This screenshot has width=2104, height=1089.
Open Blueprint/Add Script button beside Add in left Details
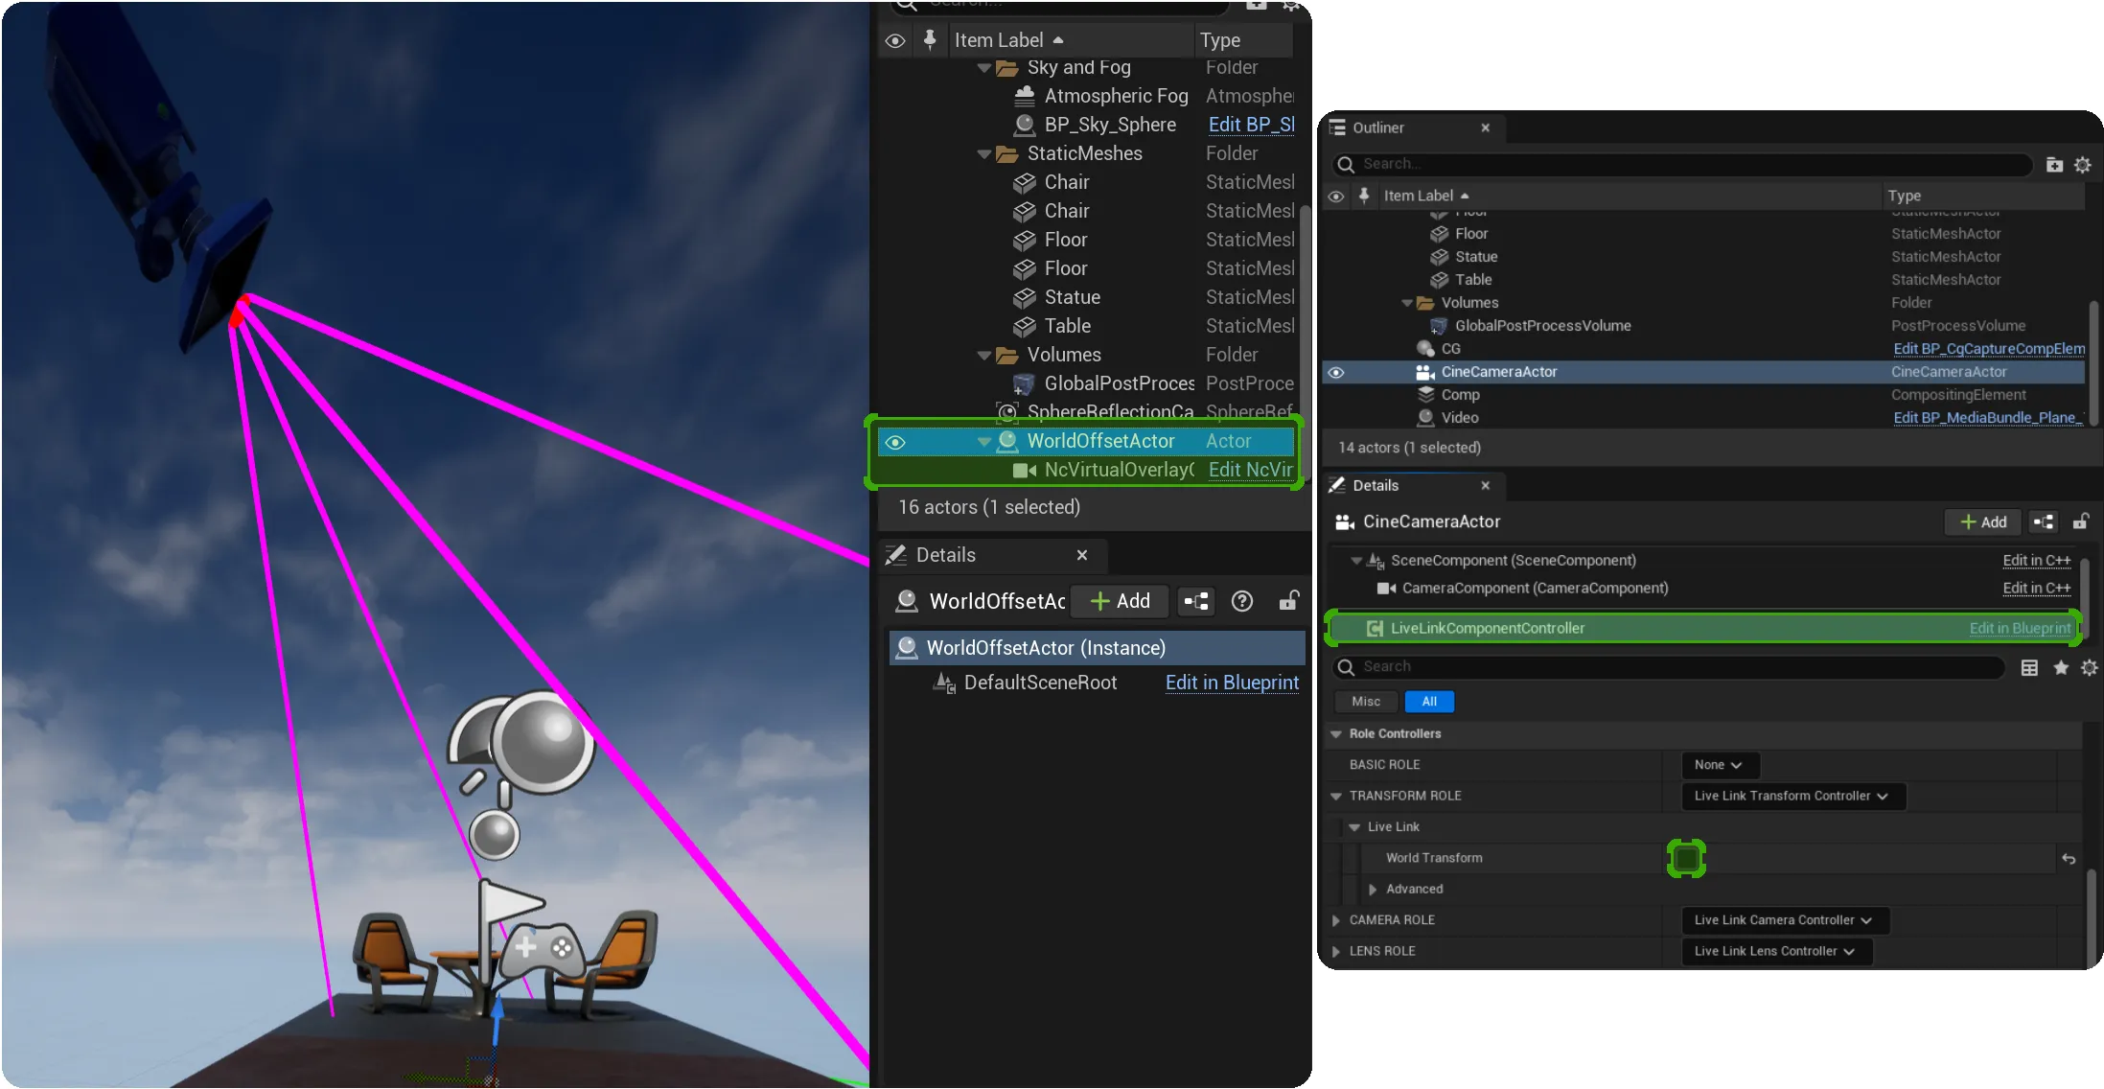1196,601
